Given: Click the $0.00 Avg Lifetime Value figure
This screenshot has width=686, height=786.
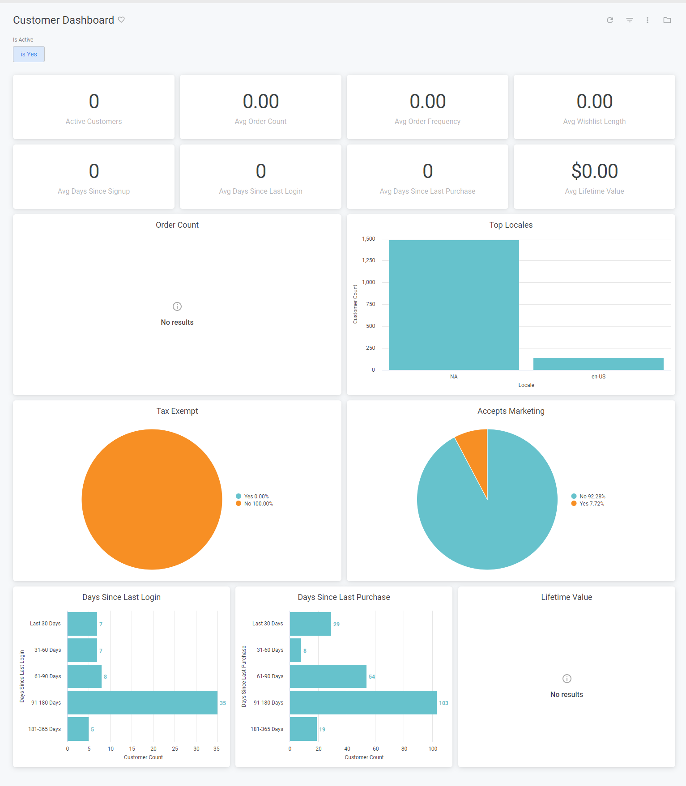Looking at the screenshot, I should coord(595,171).
